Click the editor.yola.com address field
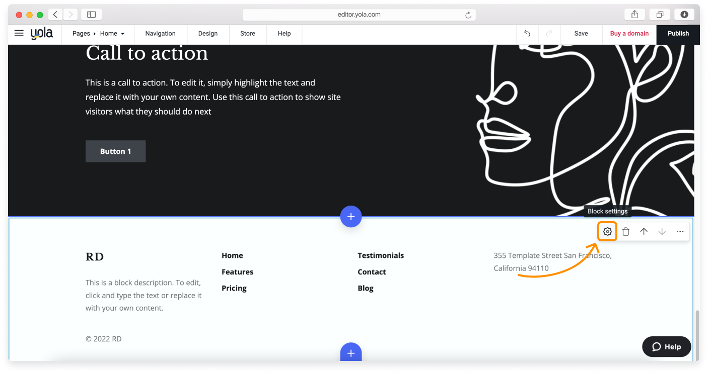 pos(359,15)
